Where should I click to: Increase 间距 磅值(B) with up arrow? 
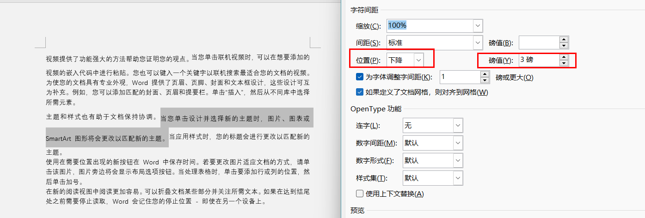[x=564, y=40]
